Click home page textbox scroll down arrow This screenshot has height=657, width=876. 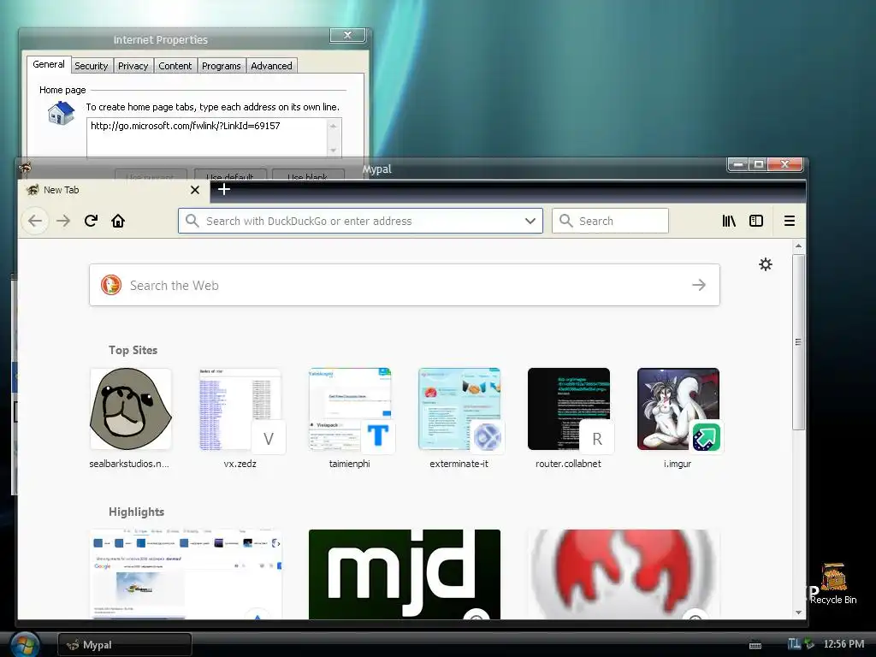coord(334,151)
